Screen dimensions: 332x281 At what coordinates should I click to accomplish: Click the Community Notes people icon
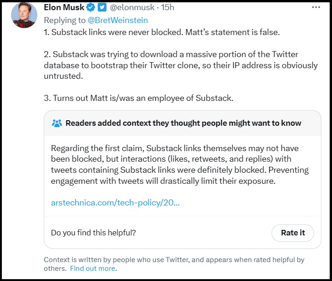coord(57,123)
